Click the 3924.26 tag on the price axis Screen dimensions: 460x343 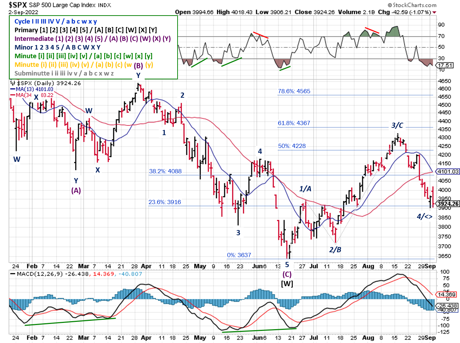[x=448, y=204]
